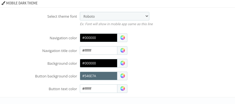Open the Button text color picker wheel
Viewport: 235px width, 104px height.
point(122,89)
